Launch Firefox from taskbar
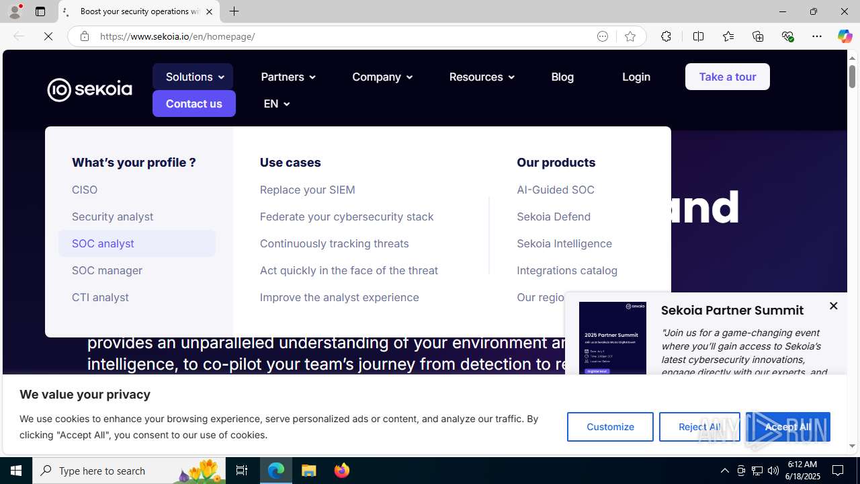 coord(342,471)
